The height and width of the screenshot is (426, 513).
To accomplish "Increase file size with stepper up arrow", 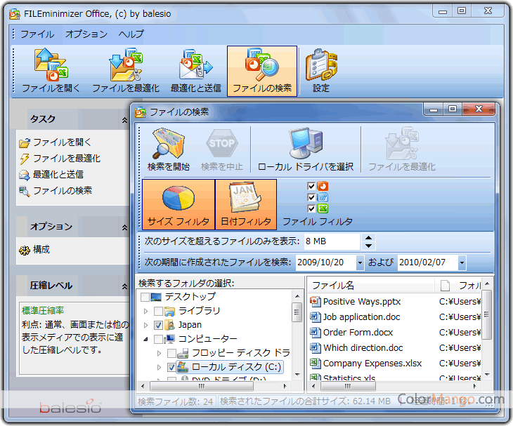I will 369,238.
